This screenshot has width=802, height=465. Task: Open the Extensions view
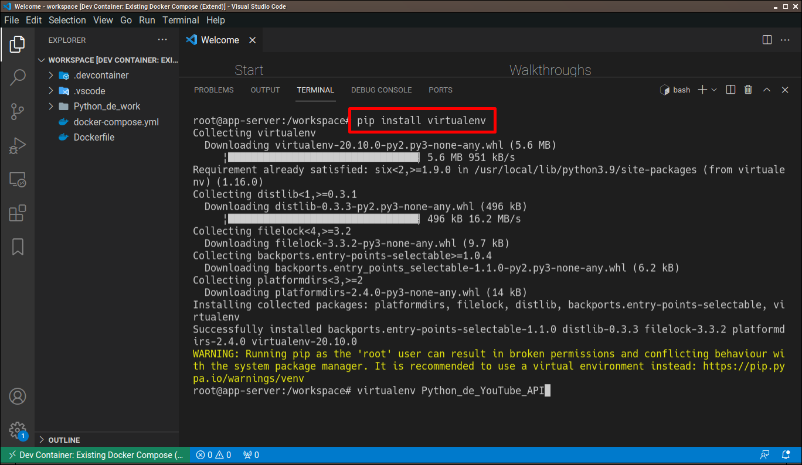pos(18,214)
